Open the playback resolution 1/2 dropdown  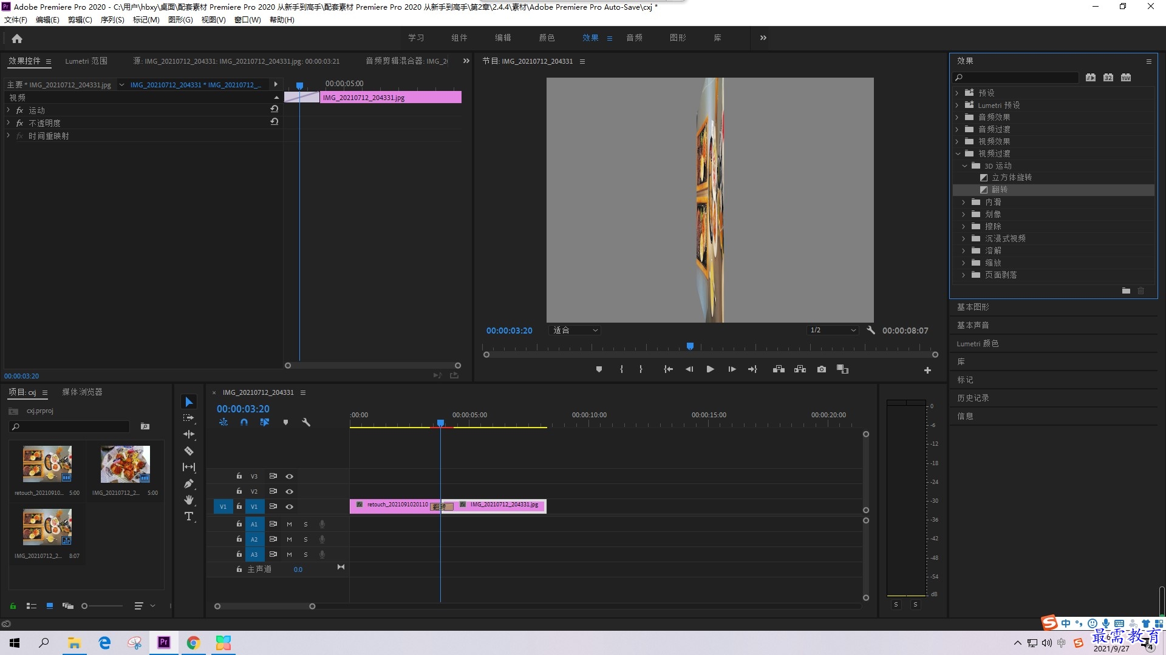[x=833, y=331]
